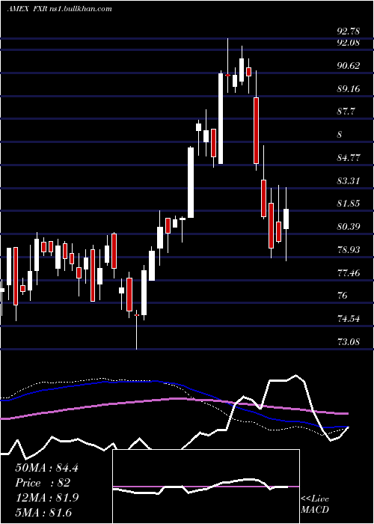Click the 81.85 price axis label
374x524 pixels.
click(349, 204)
